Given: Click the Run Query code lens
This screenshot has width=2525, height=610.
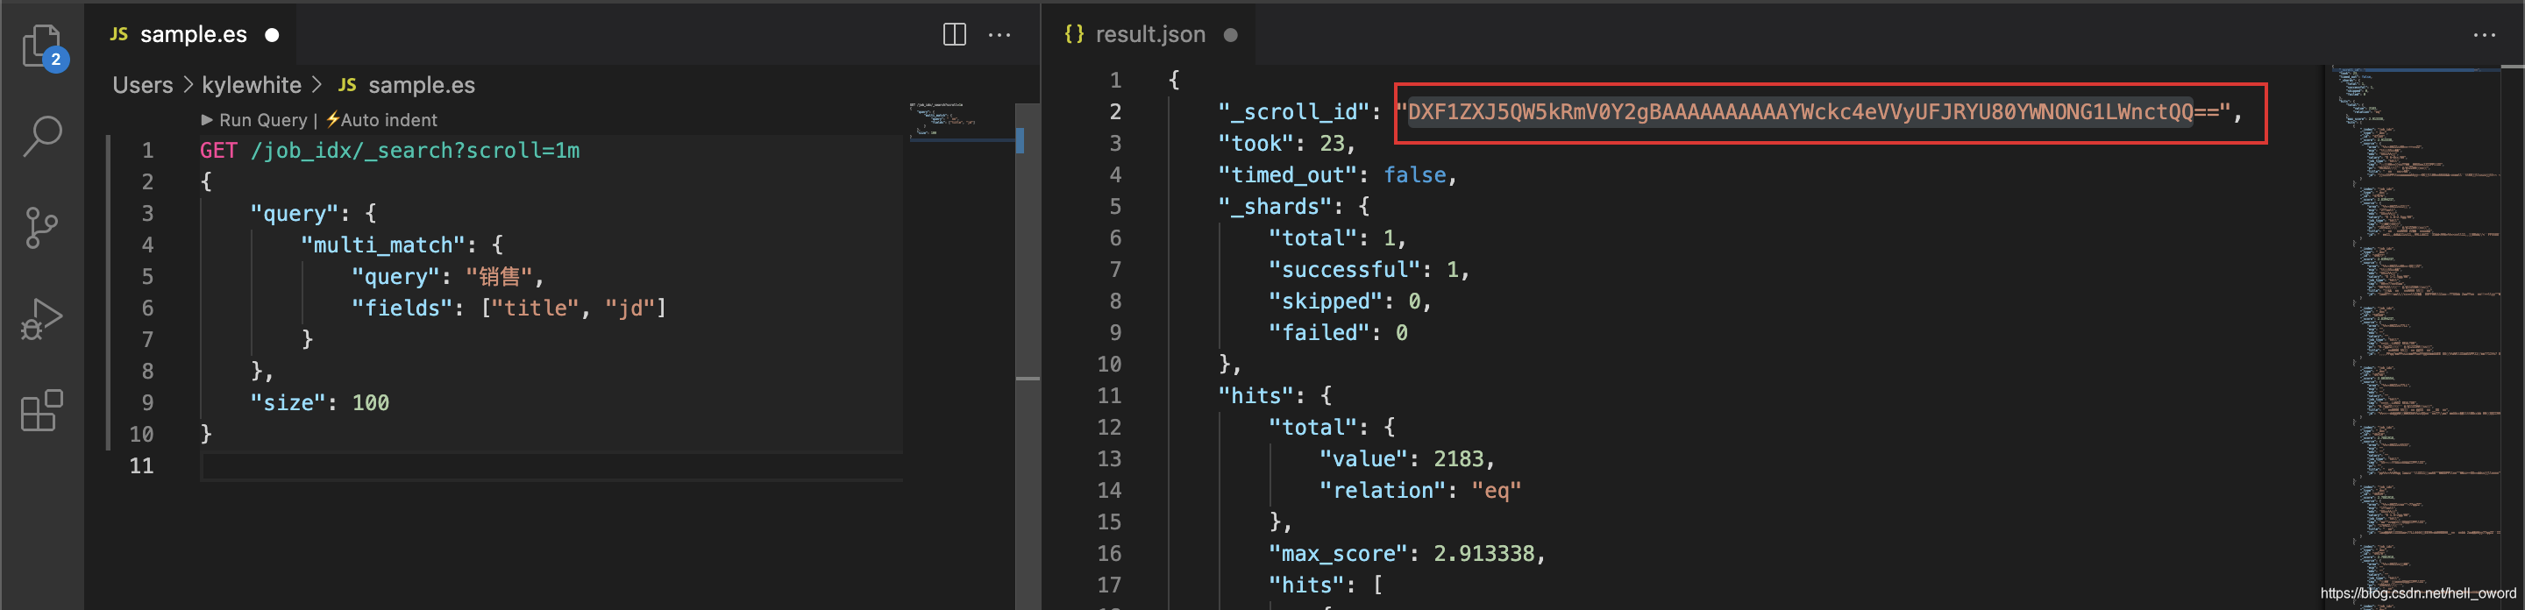Looking at the screenshot, I should coord(254,119).
